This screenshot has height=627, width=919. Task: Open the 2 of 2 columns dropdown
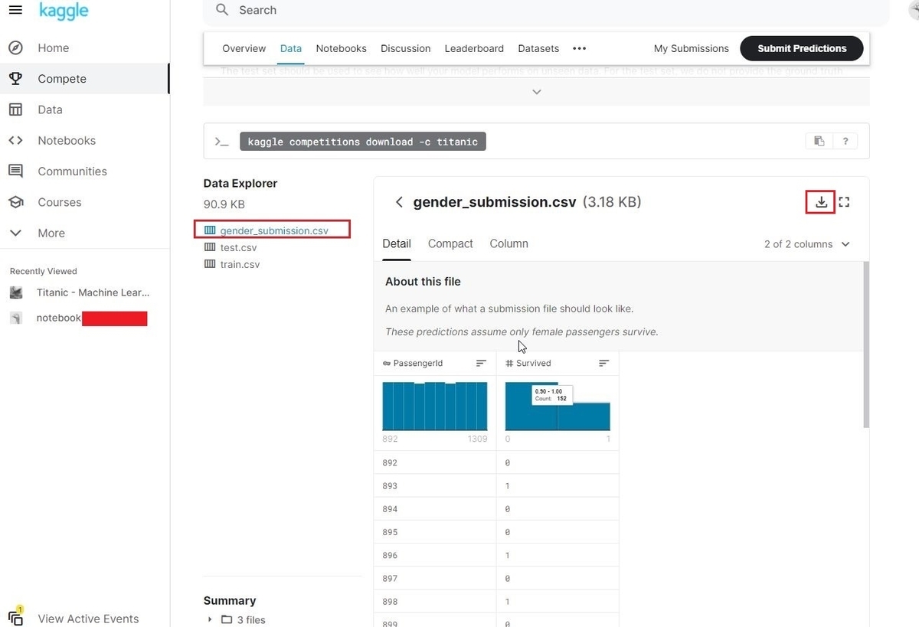pyautogui.click(x=807, y=244)
